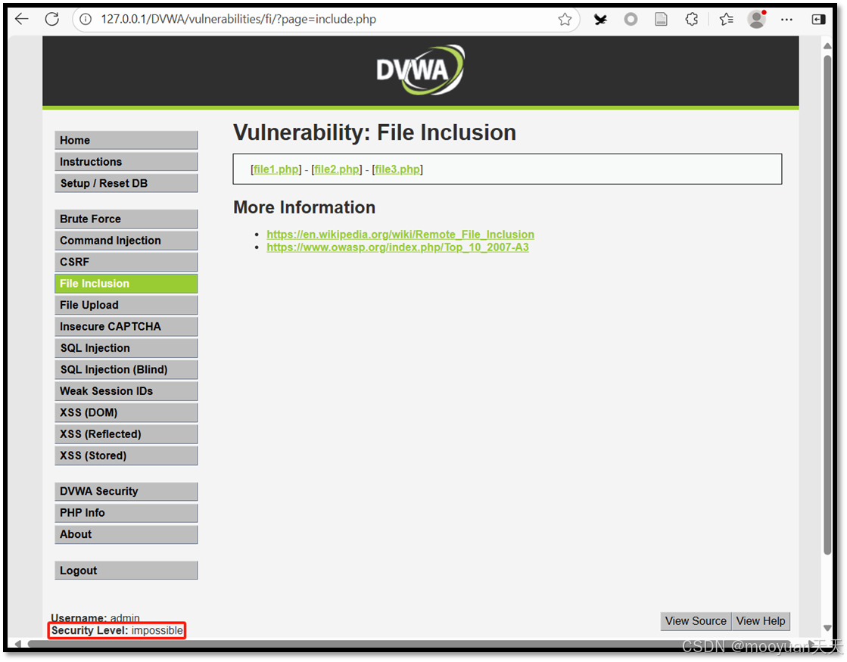Open SQL Injection (Blind) page
The width and height of the screenshot is (847, 662).
pos(126,370)
